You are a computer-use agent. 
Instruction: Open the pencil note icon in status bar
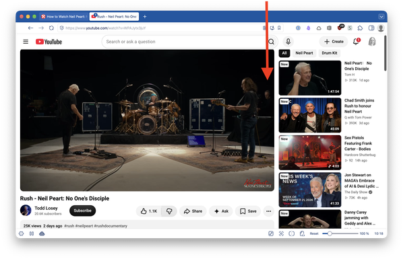271,233
